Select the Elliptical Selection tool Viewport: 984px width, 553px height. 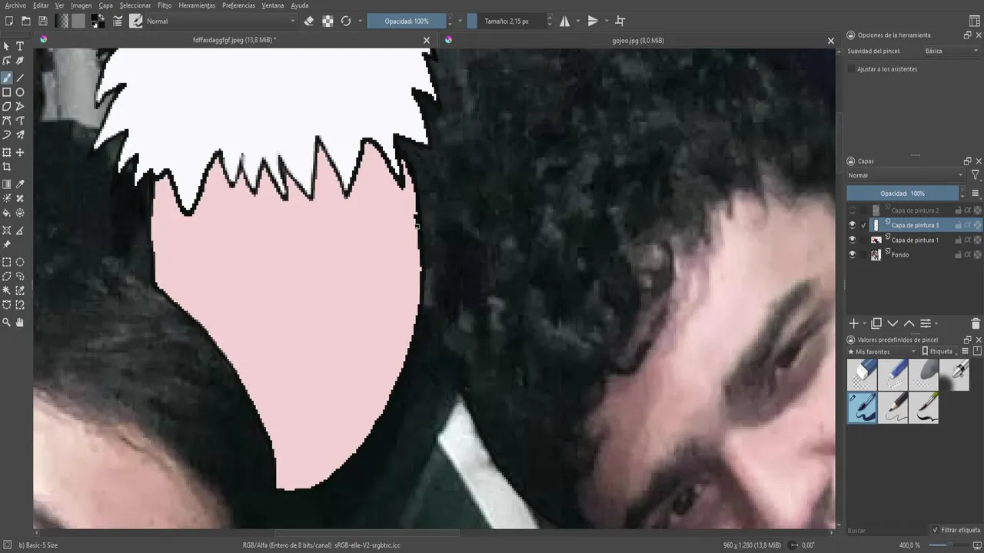(21, 262)
